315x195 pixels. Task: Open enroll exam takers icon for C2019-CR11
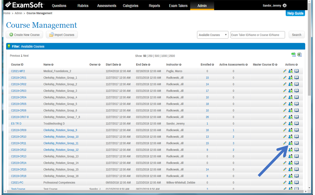[x=290, y=143]
